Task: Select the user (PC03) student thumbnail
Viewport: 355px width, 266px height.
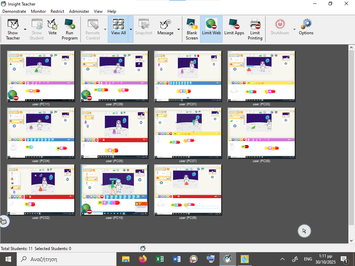Action: [x=261, y=76]
